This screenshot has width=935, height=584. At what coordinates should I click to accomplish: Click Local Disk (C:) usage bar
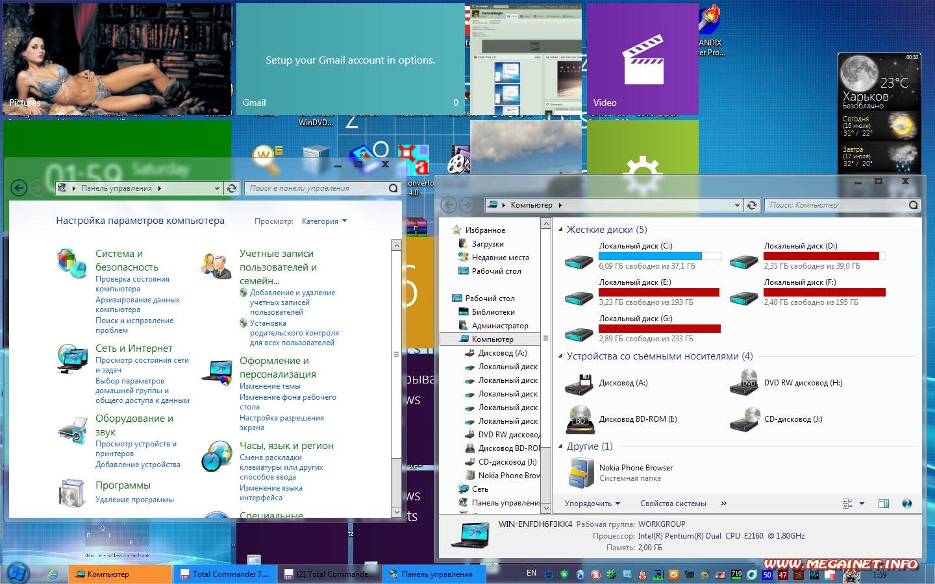coord(660,256)
